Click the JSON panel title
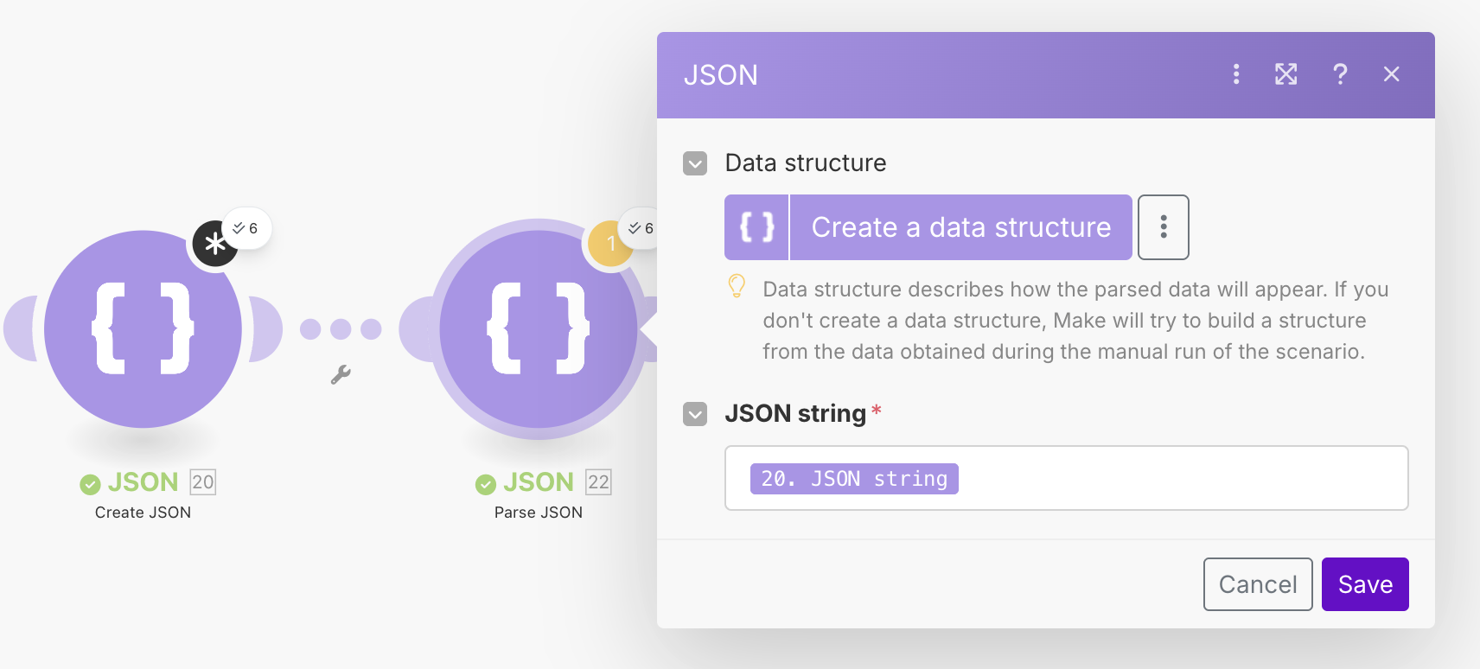Screen dimensions: 1480x669 pos(721,75)
